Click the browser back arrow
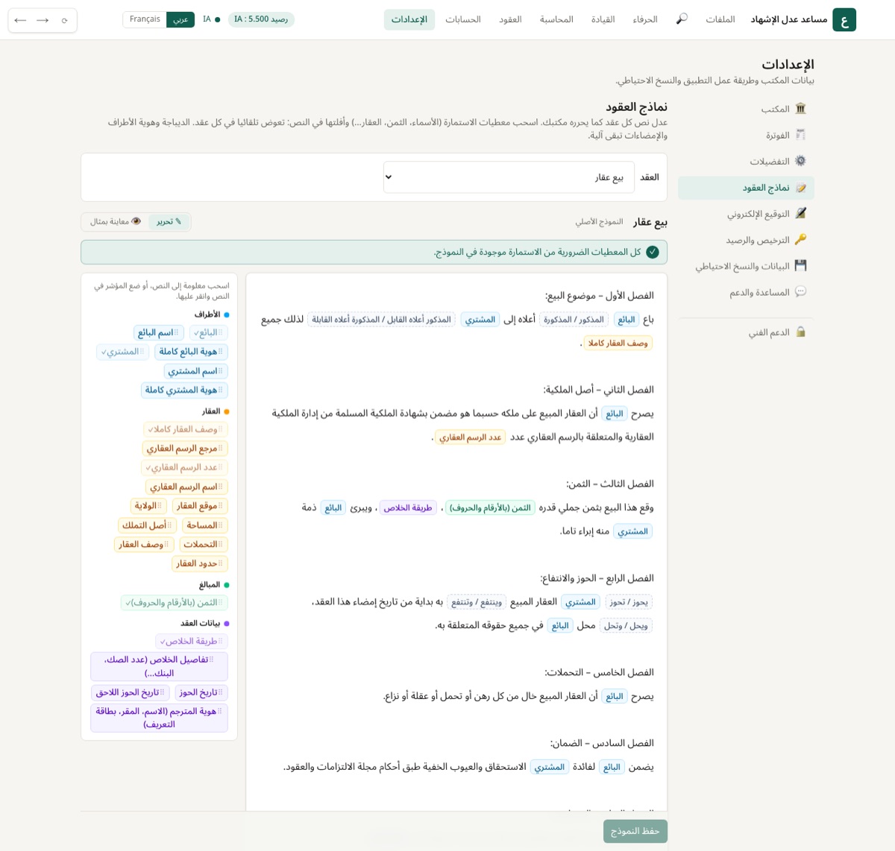 point(20,20)
